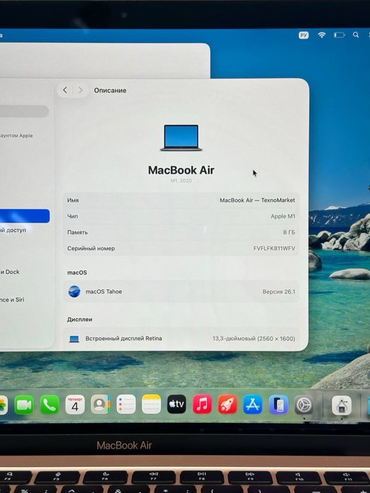Launch Reminders from the Dock
The height and width of the screenshot is (493, 370).
[126, 404]
